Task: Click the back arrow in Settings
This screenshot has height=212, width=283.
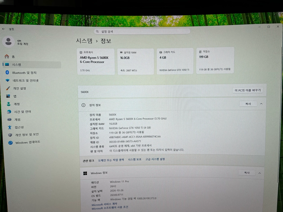Action: [3, 29]
